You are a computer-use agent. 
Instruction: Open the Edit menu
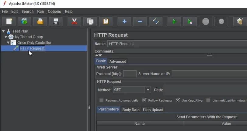click(15, 12)
